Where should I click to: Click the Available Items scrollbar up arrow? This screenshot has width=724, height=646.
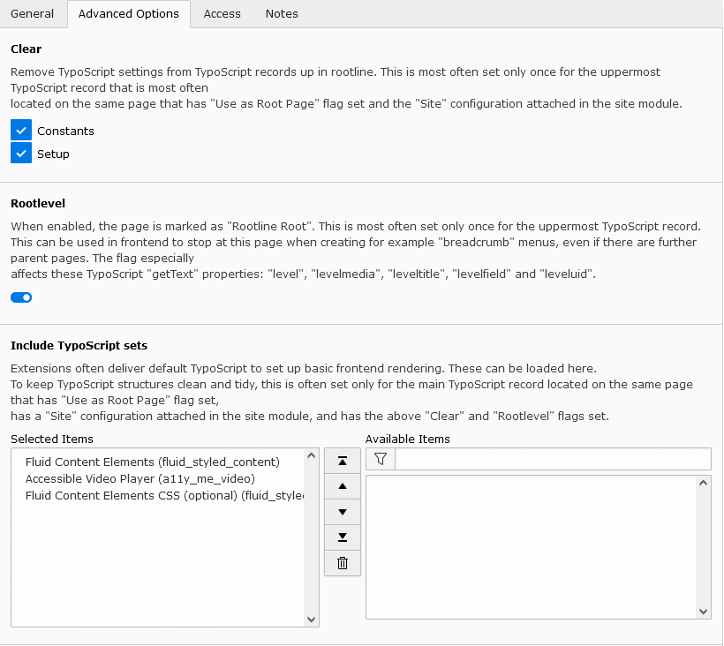704,481
